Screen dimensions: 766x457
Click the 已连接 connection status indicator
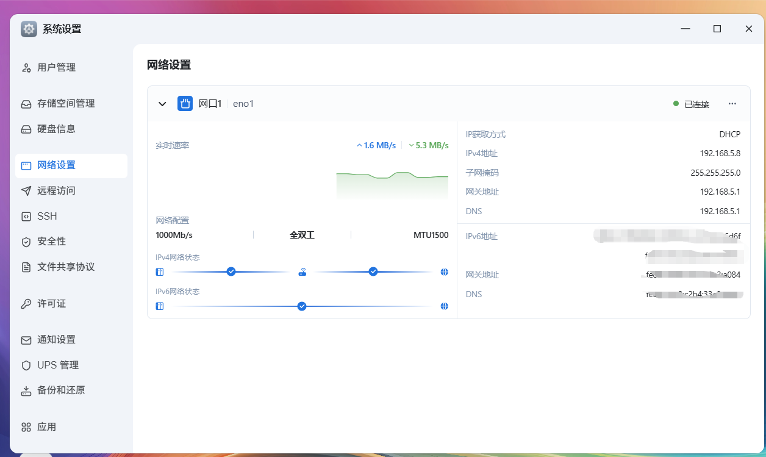[692, 104]
